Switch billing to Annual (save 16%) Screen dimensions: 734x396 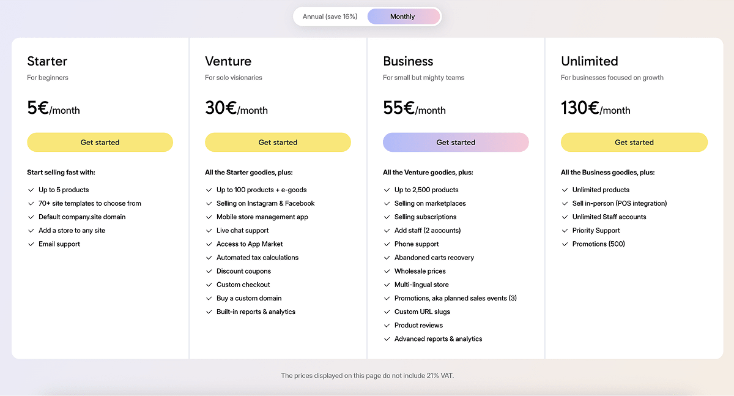330,17
